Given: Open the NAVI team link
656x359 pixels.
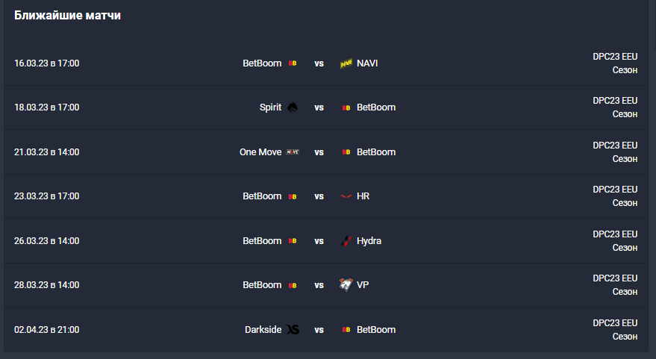Looking at the screenshot, I should (367, 63).
